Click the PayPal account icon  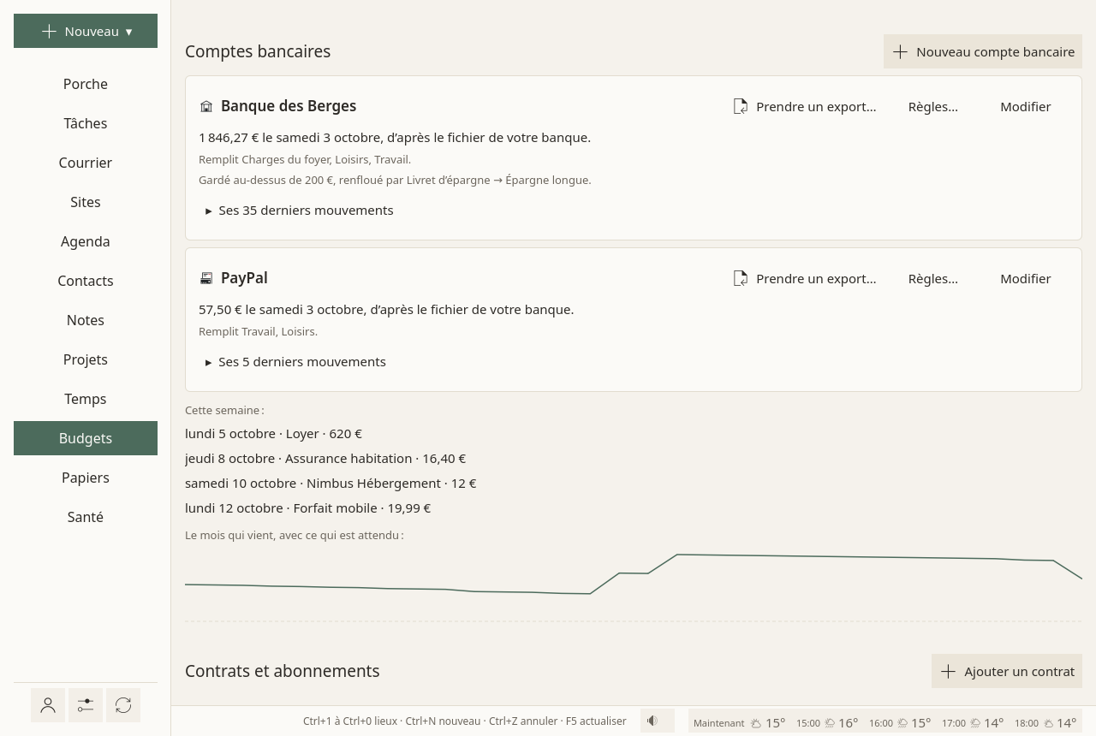point(206,279)
